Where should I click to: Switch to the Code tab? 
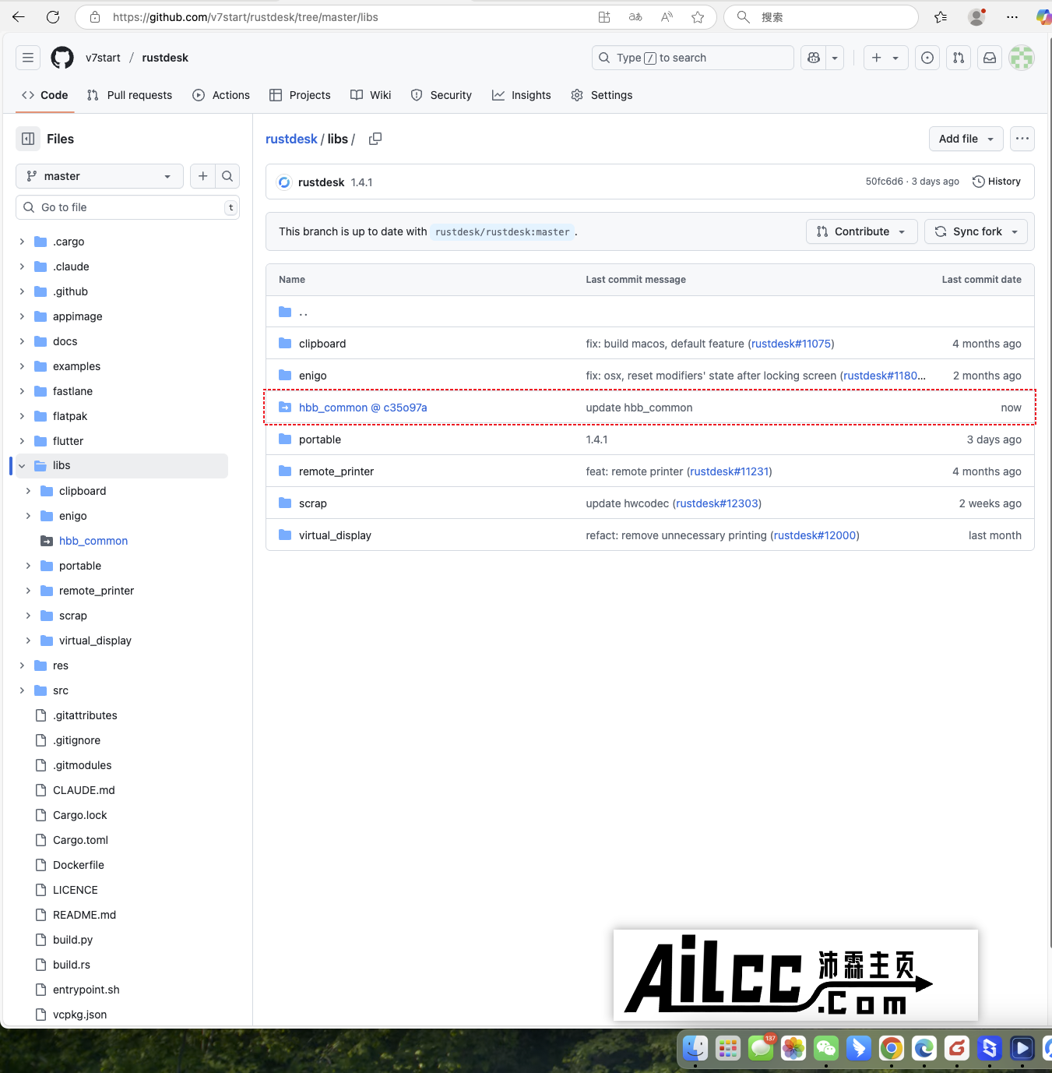(45, 95)
